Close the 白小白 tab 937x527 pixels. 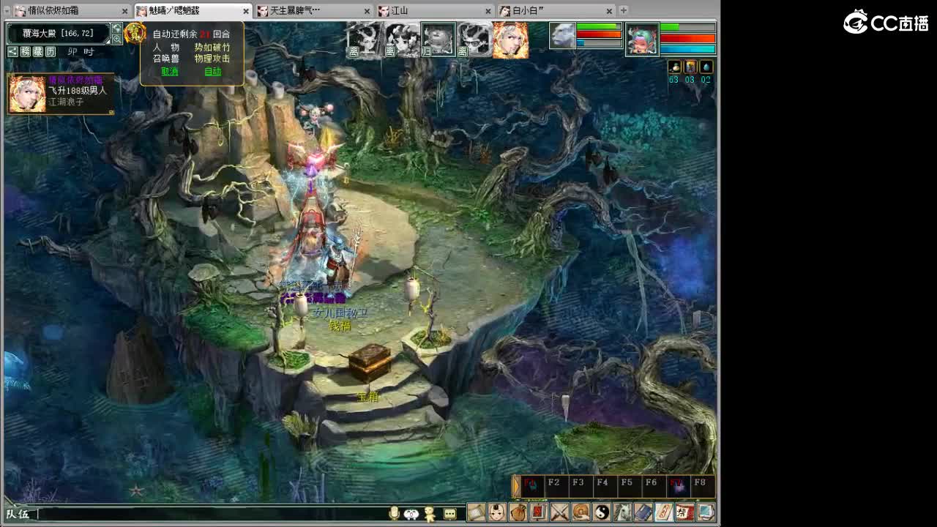pos(609,11)
